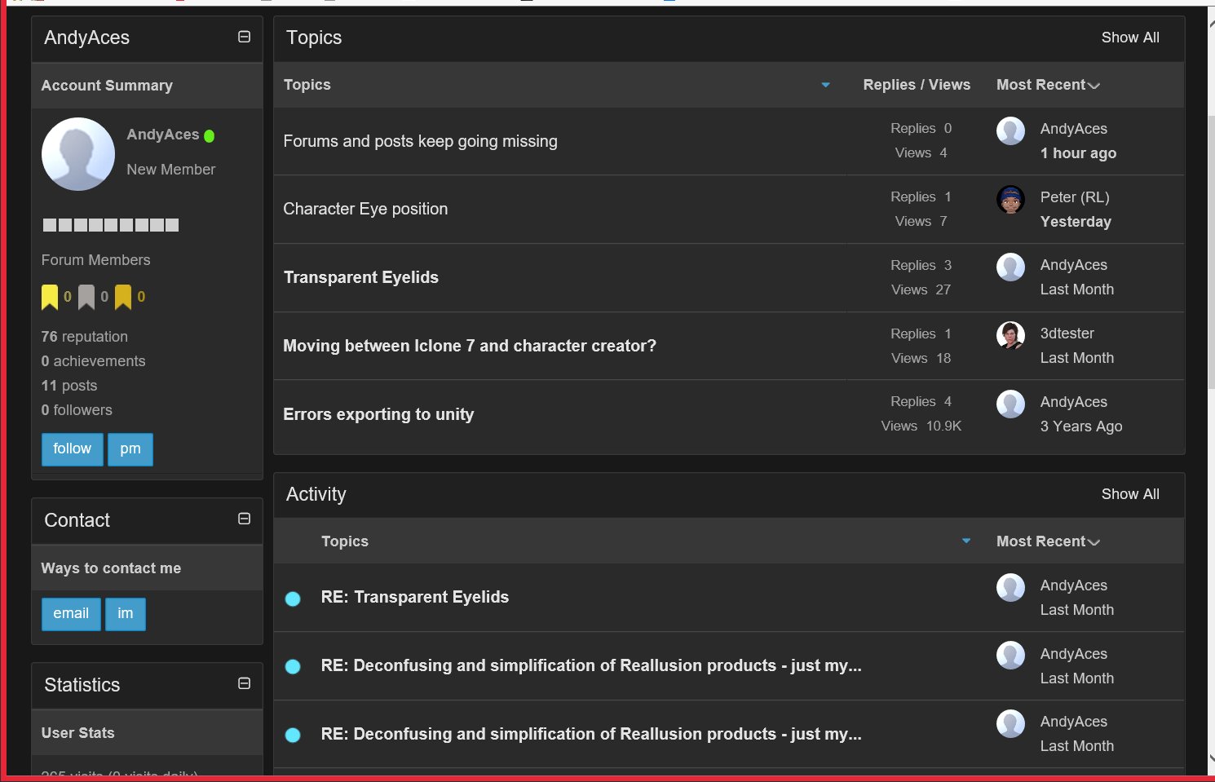Click AndyAces avatar in RE: Transparent Eyelids row

pos(1010,587)
